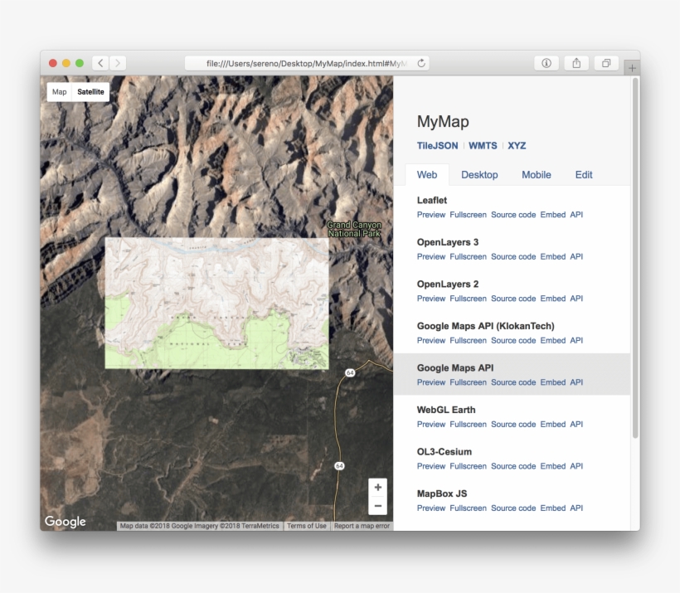Show all tabs overview icon

click(x=606, y=63)
